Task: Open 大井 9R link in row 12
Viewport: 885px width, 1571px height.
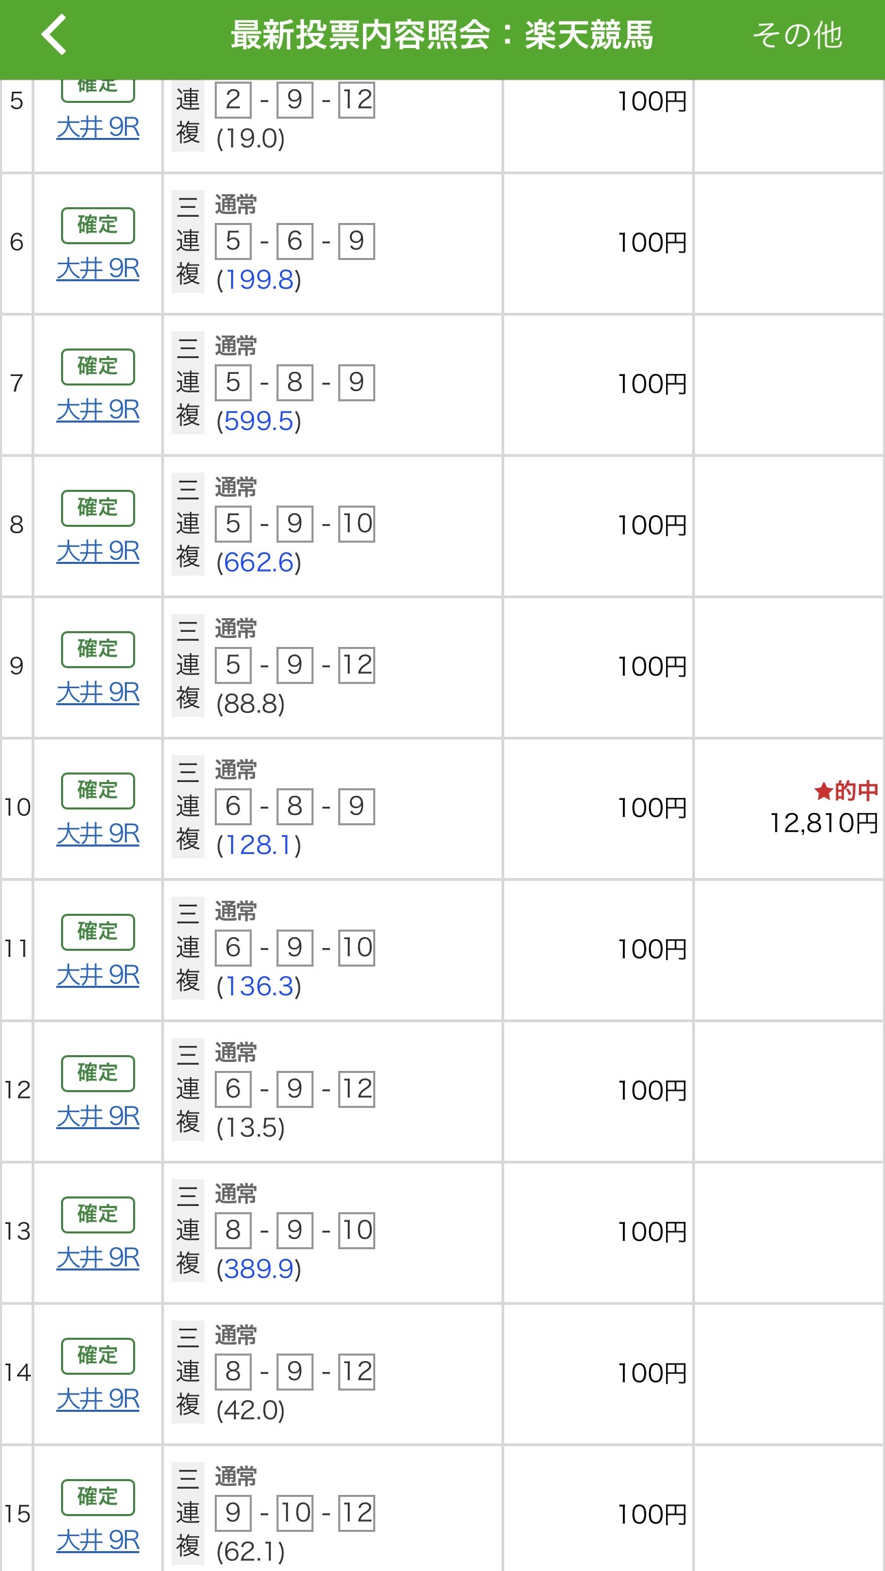Action: [x=98, y=1116]
